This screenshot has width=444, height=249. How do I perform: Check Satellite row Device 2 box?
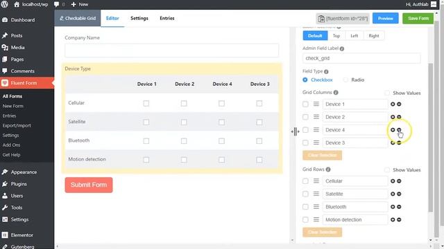(x=184, y=122)
